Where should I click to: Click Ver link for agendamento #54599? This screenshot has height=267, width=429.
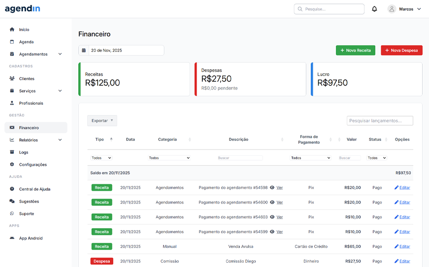point(280,232)
